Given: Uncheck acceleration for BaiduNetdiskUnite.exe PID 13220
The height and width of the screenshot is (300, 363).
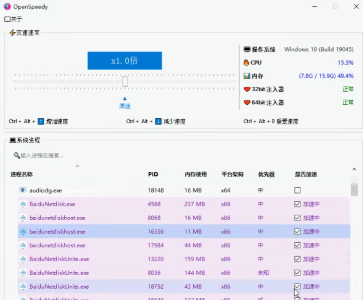Looking at the screenshot, I should coord(297,259).
